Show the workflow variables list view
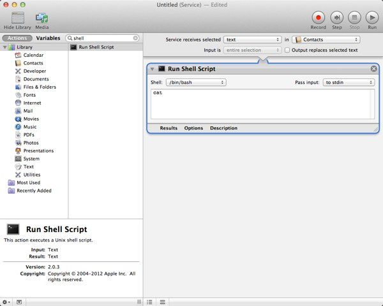Image resolution: width=383 pixels, height=306 pixels. [x=162, y=302]
